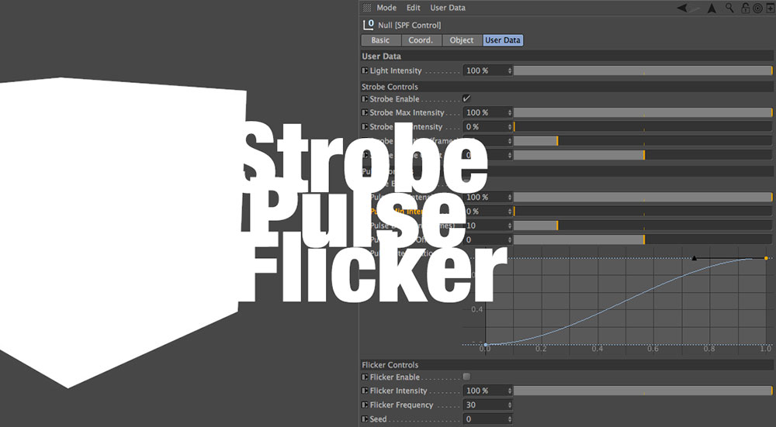Select the highlighted User Data tab

click(x=503, y=40)
